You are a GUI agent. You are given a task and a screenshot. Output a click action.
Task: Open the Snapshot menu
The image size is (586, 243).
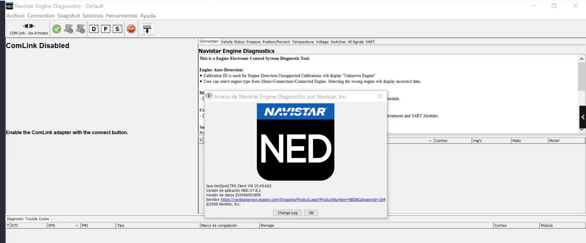[x=68, y=16]
